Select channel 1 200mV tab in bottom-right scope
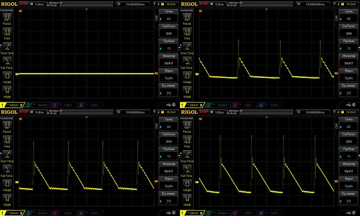Viewport: 360px width, 216px height. [x=192, y=213]
